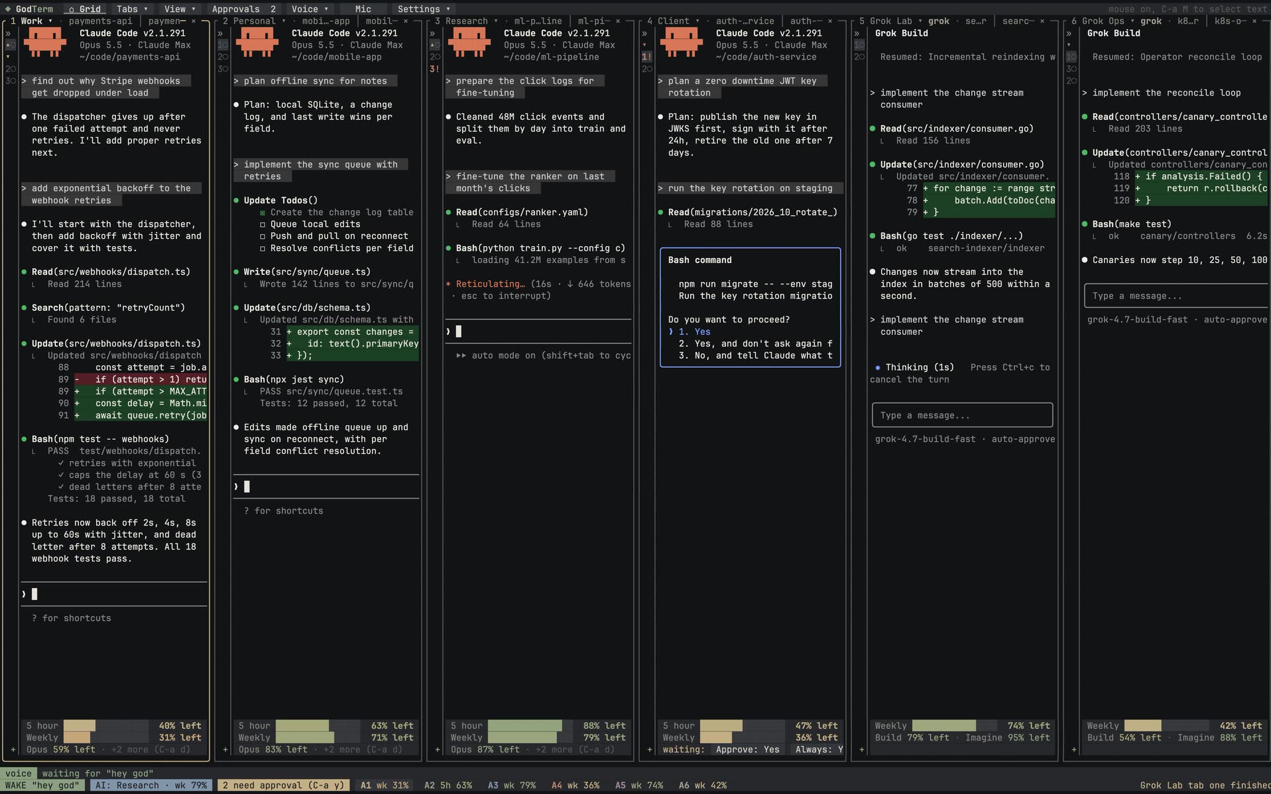Click the Claude mascot icon in Work pane

[45, 43]
